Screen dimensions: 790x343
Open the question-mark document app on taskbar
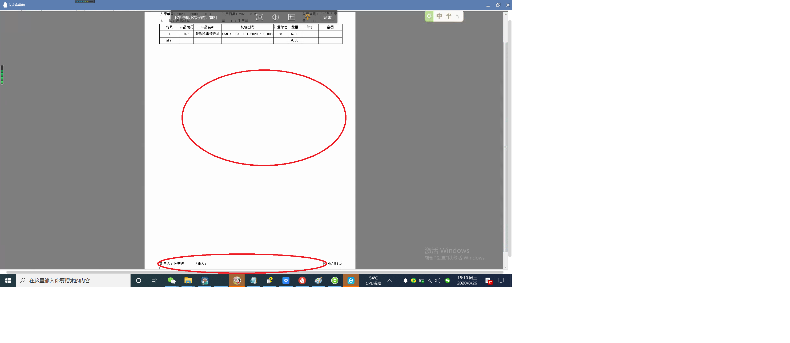coord(269,280)
